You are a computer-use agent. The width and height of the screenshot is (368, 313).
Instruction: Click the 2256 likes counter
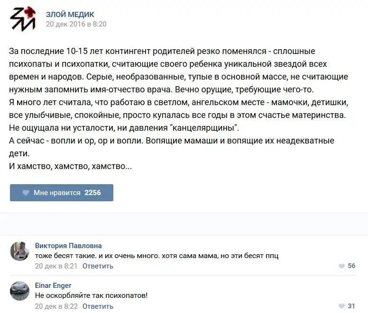[x=92, y=193]
